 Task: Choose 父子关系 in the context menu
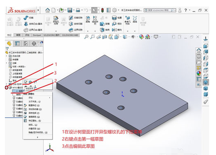[38, 102]
